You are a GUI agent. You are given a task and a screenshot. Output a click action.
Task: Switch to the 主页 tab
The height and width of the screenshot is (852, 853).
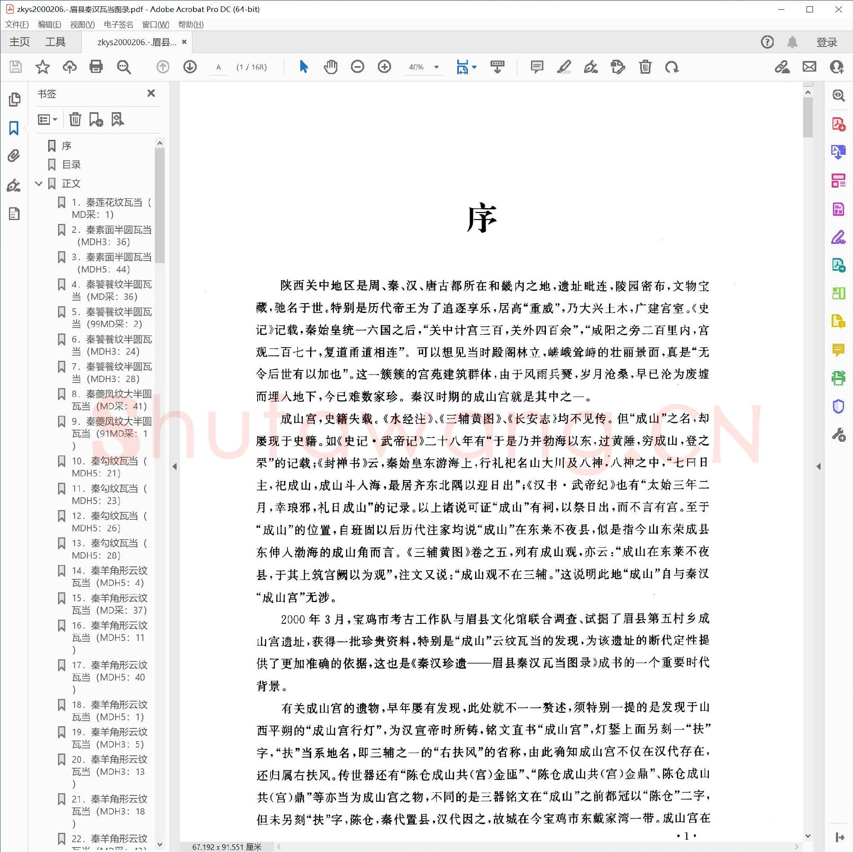19,41
